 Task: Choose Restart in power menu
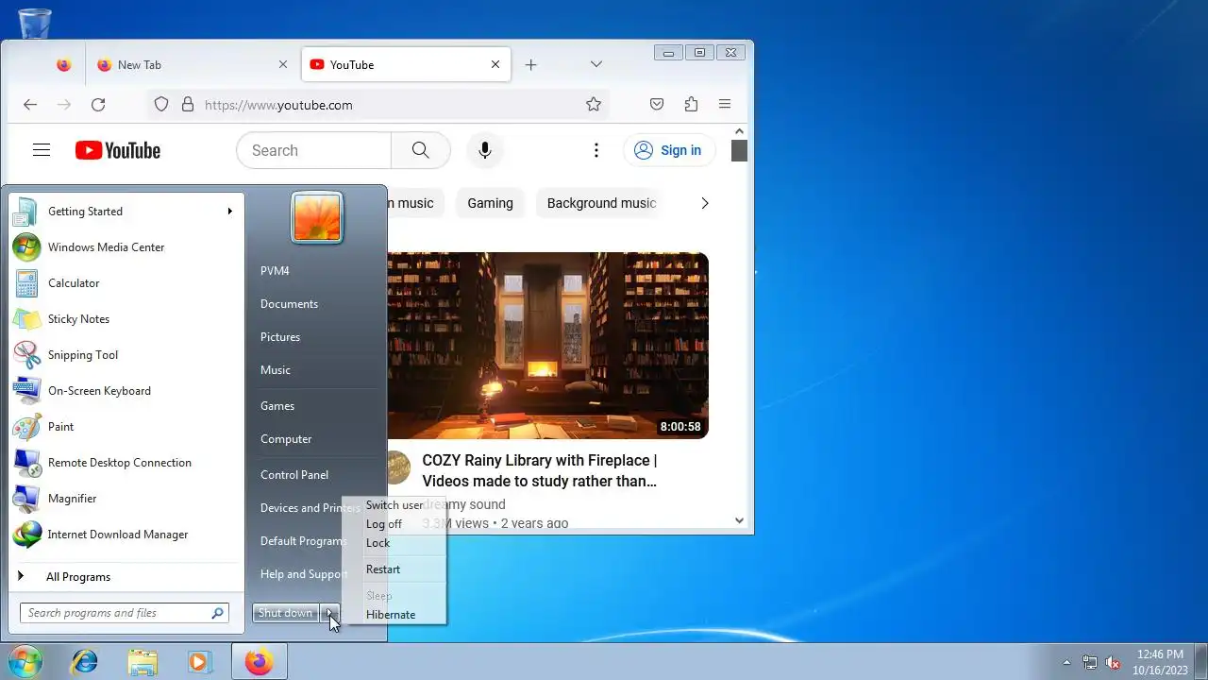[x=383, y=569]
